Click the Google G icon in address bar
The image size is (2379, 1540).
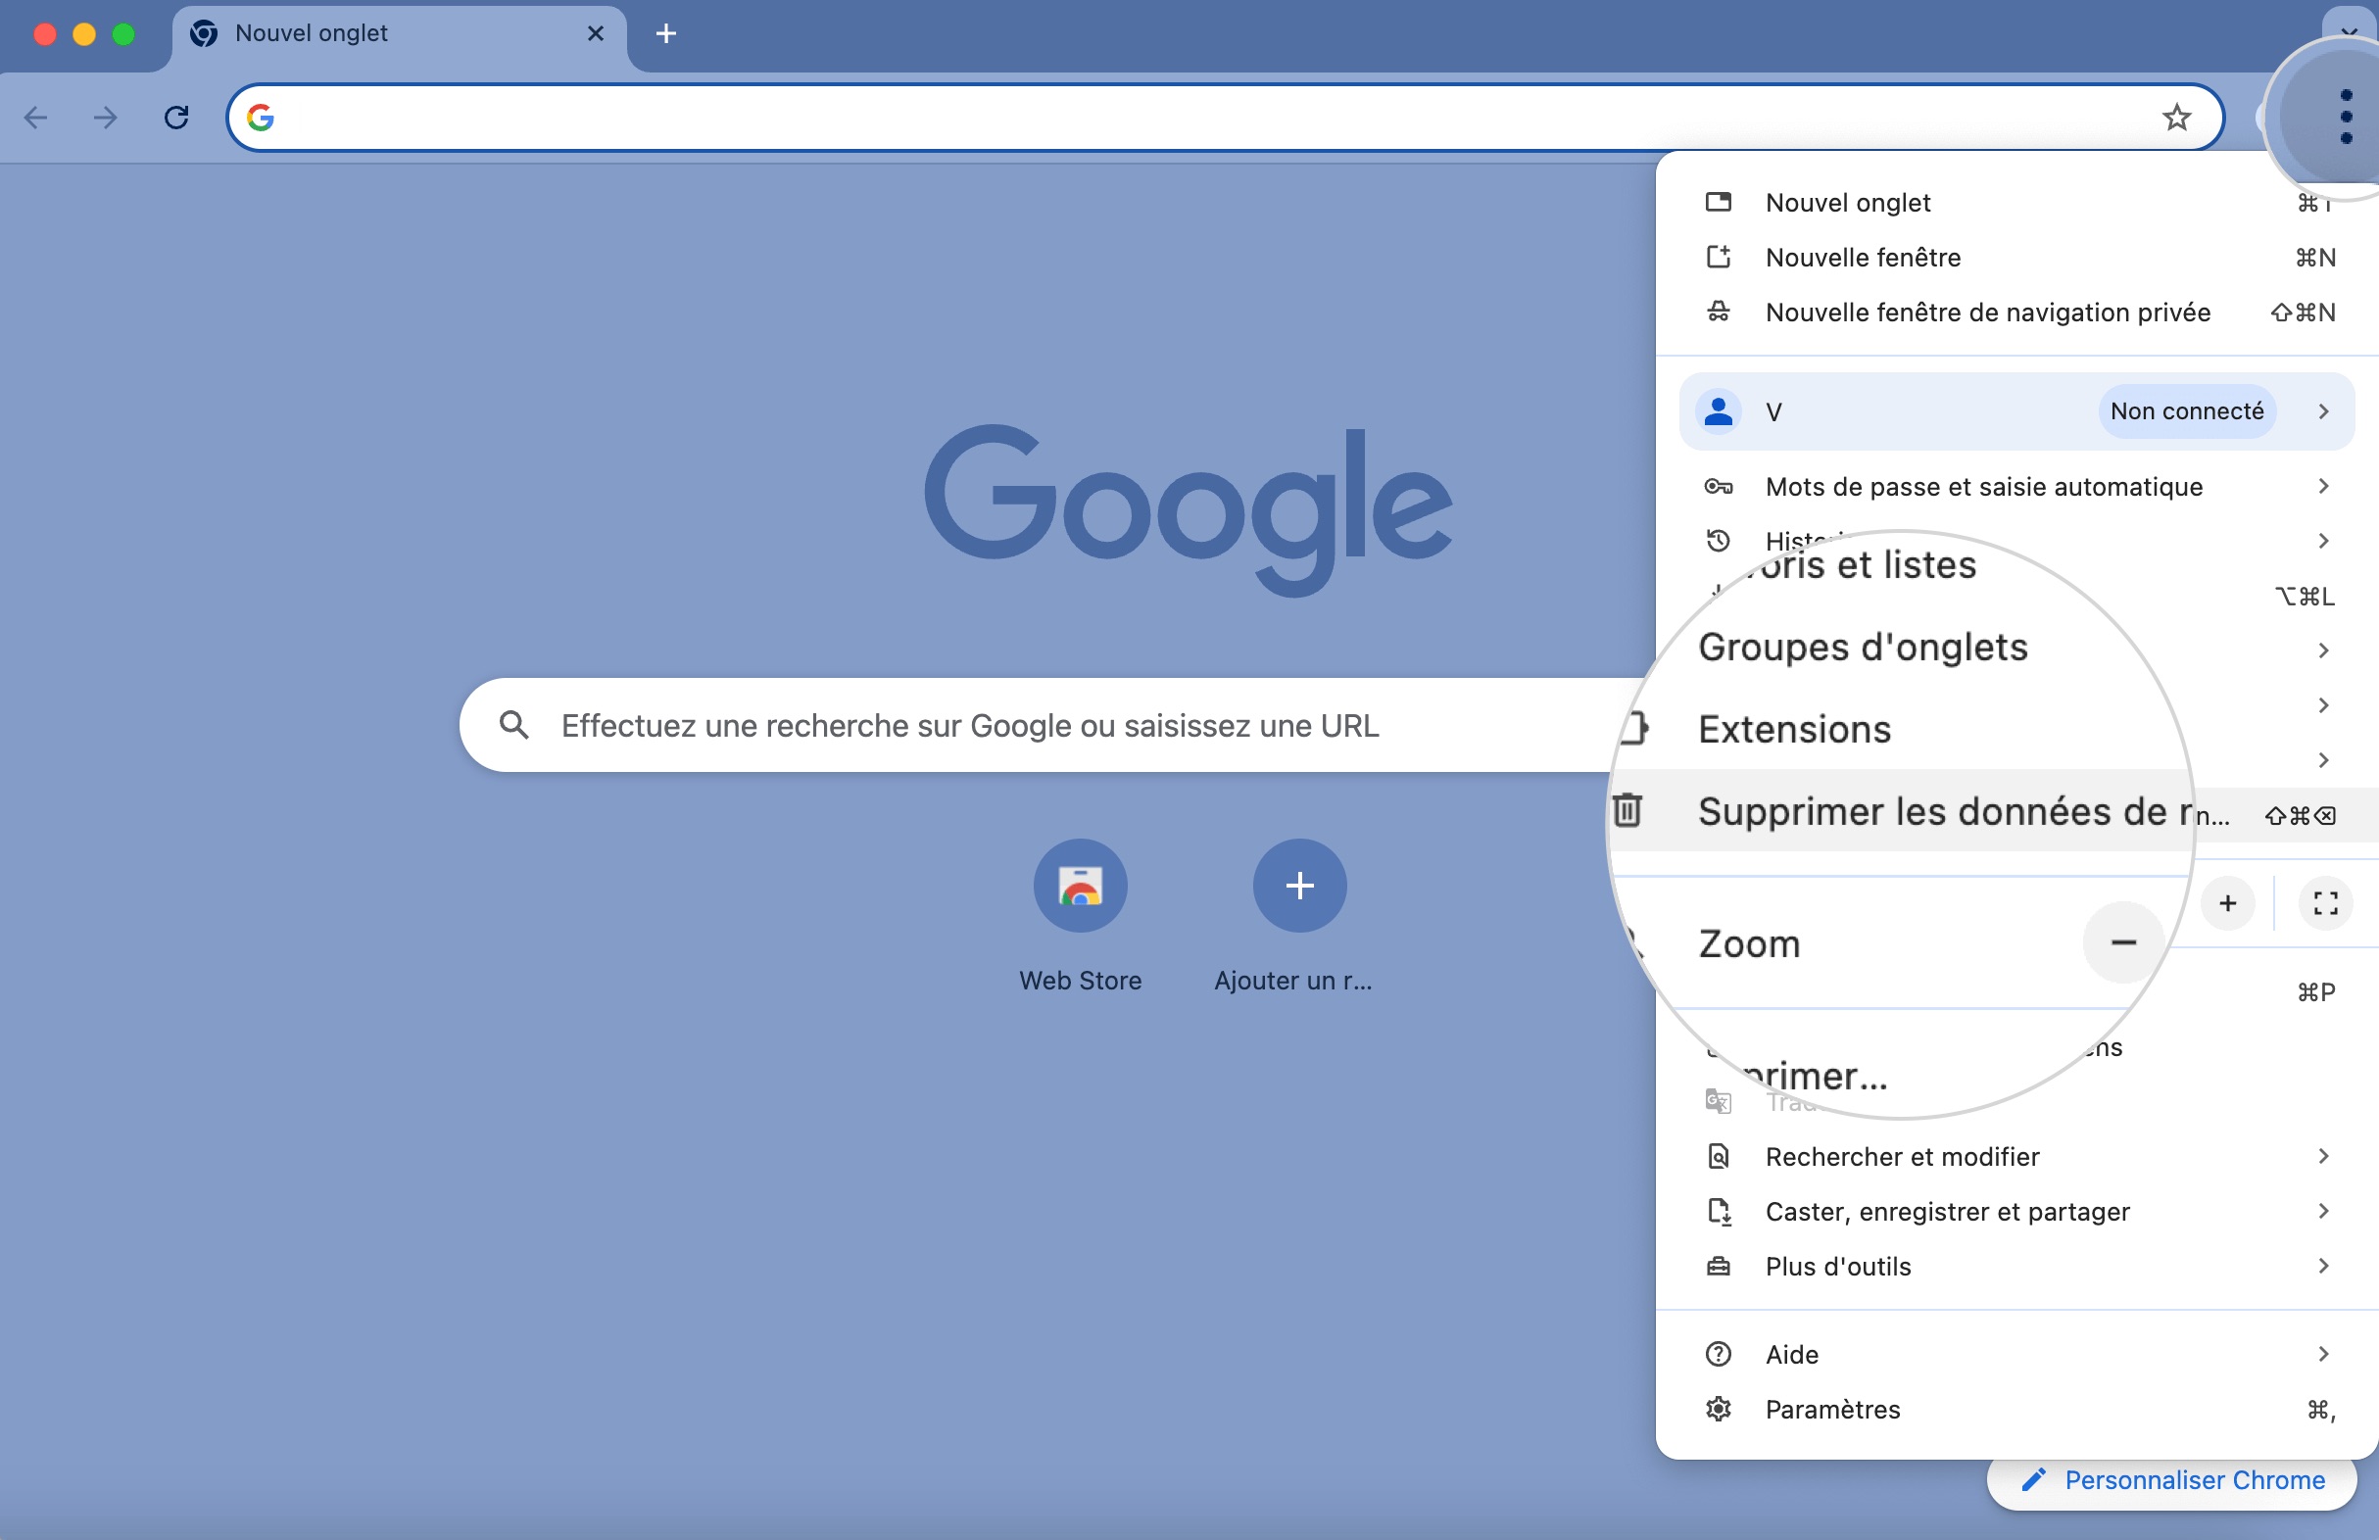tap(261, 118)
